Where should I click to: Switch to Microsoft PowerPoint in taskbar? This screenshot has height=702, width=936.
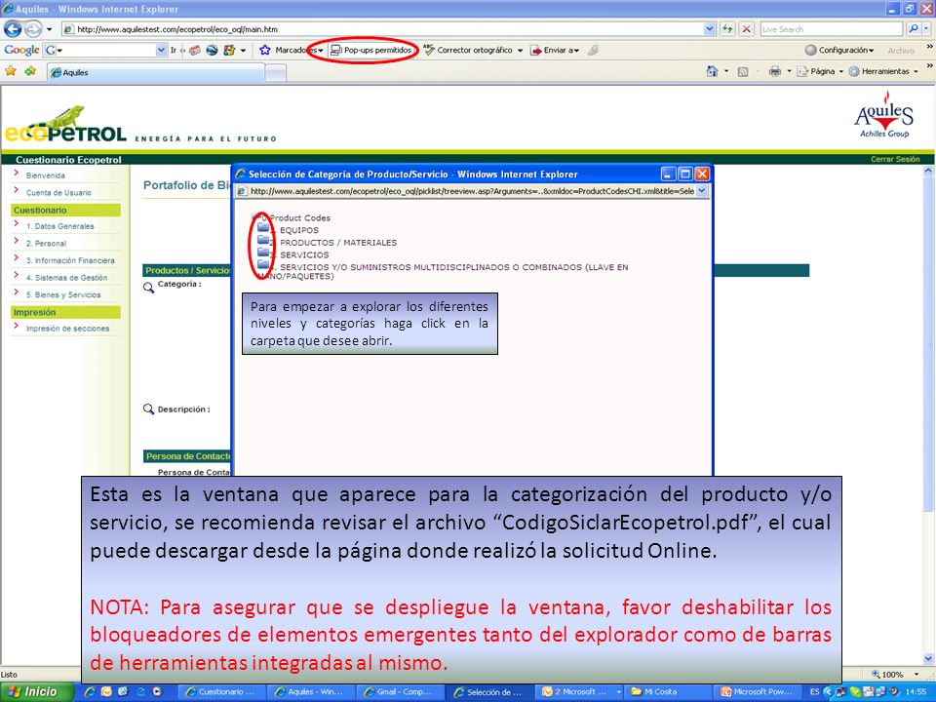tap(759, 692)
